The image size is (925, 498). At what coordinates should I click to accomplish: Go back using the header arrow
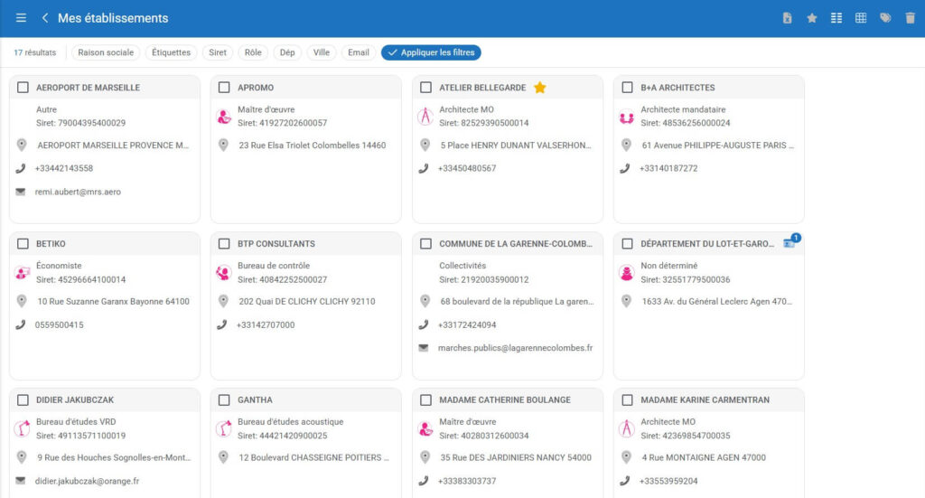pyautogui.click(x=44, y=18)
